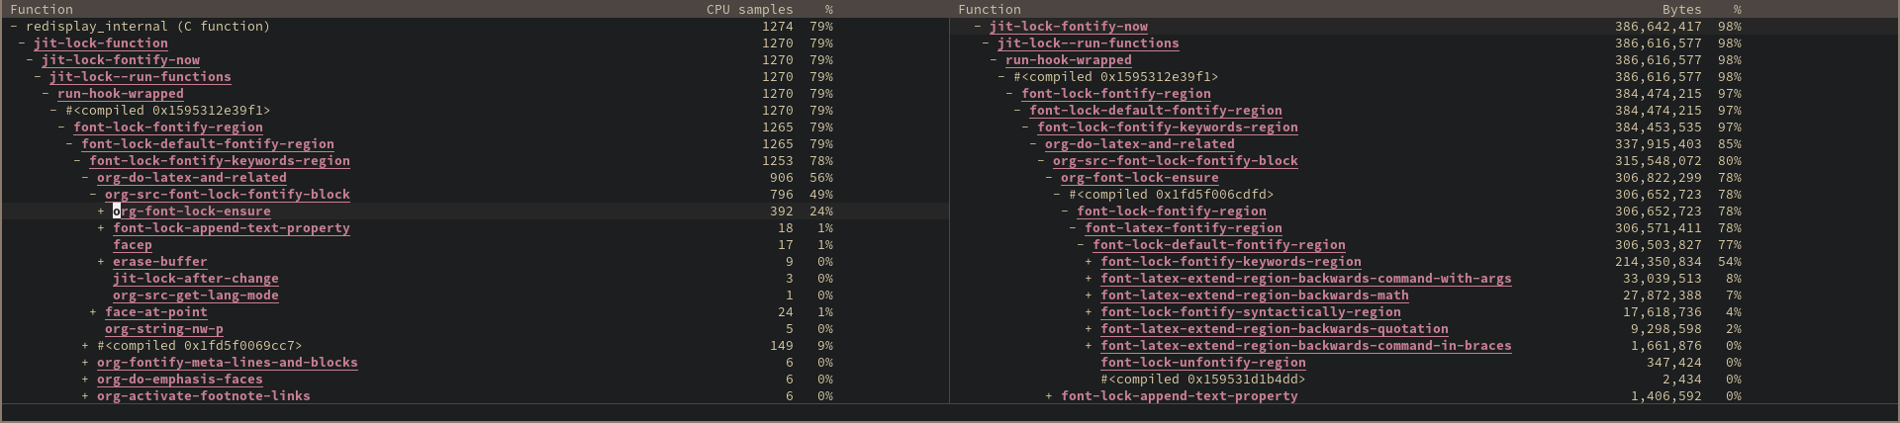Open the jit-lock-function link
The height and width of the screenshot is (423, 1900).
tap(101, 43)
